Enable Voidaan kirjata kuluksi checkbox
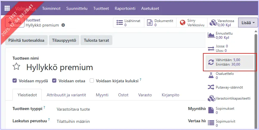Screen dimensions: 259x130 coord(92,81)
